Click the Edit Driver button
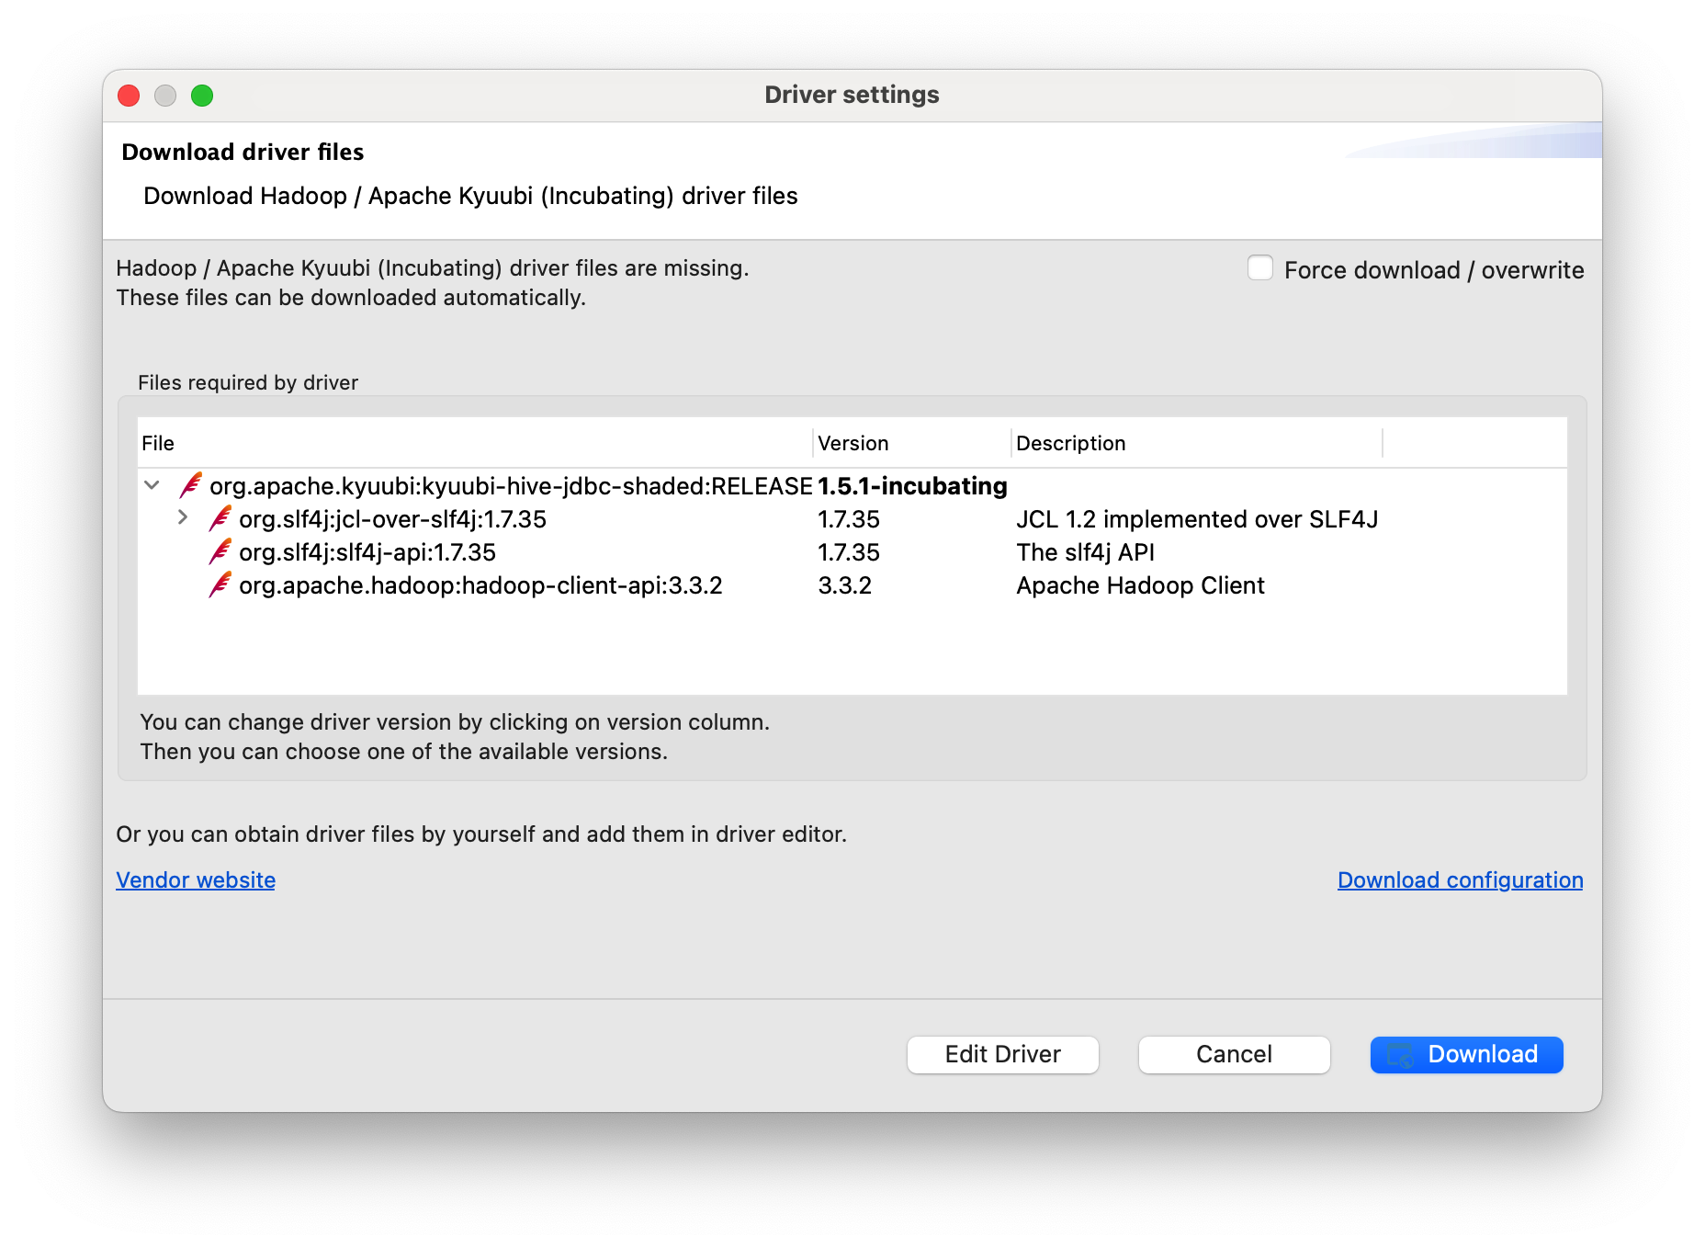The width and height of the screenshot is (1705, 1248). click(x=1002, y=1054)
